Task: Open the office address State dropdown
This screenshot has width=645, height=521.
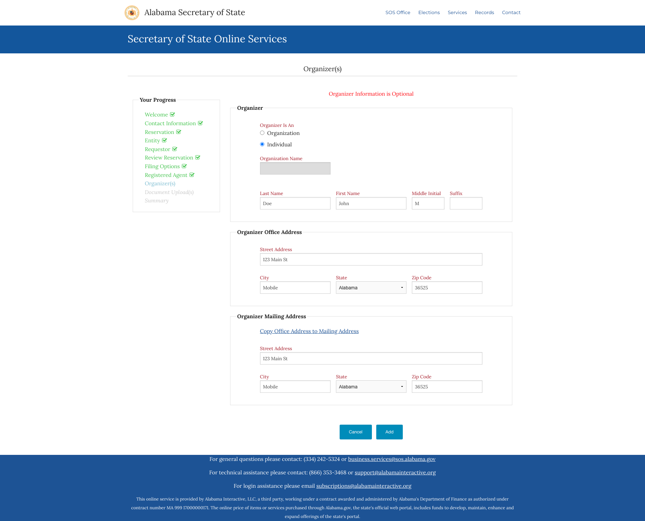Action: (371, 288)
